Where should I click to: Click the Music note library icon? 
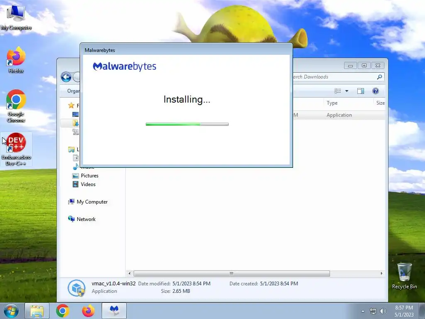click(76, 167)
